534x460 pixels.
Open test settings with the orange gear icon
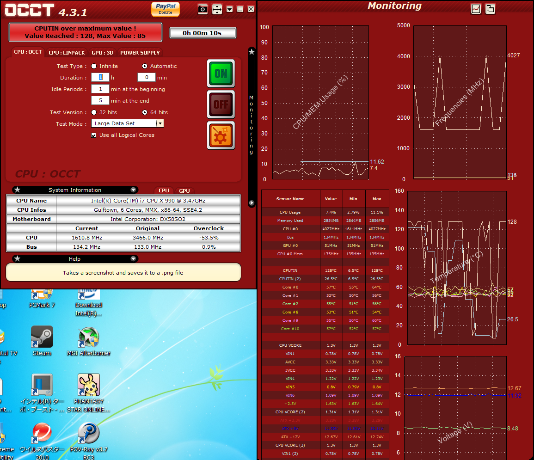pyautogui.click(x=221, y=135)
